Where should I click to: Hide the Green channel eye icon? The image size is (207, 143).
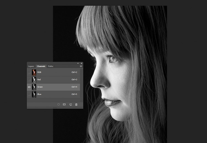click(x=29, y=87)
